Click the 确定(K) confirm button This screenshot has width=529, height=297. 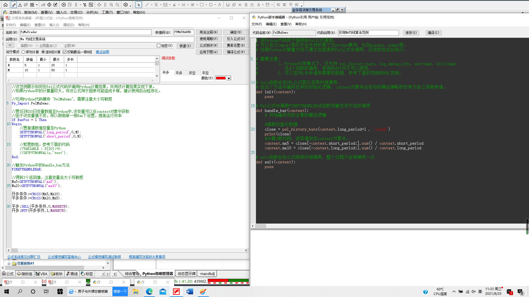point(236,32)
